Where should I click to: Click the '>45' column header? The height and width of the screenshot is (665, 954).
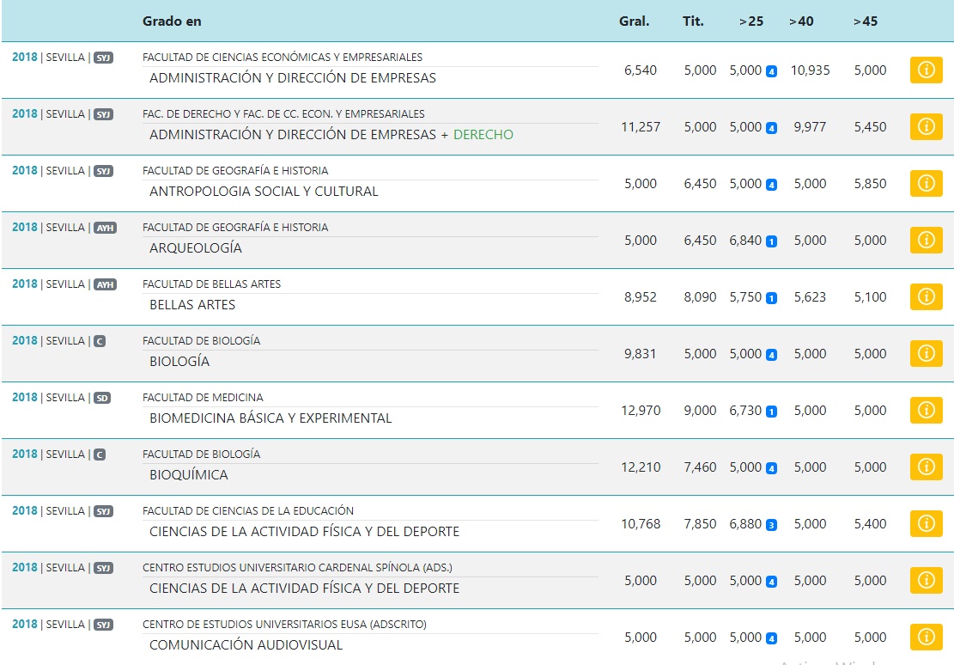tap(865, 21)
